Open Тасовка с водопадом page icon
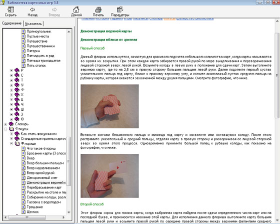Viewport: 280px width, 224px height. (23, 202)
